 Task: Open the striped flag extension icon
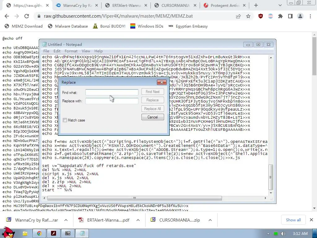click(271, 16)
